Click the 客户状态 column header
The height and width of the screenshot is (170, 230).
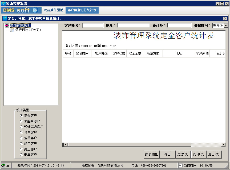click(x=119, y=53)
